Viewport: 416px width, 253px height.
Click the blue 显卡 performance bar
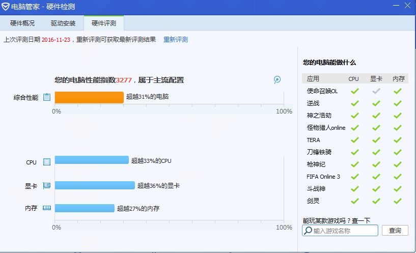click(95, 185)
